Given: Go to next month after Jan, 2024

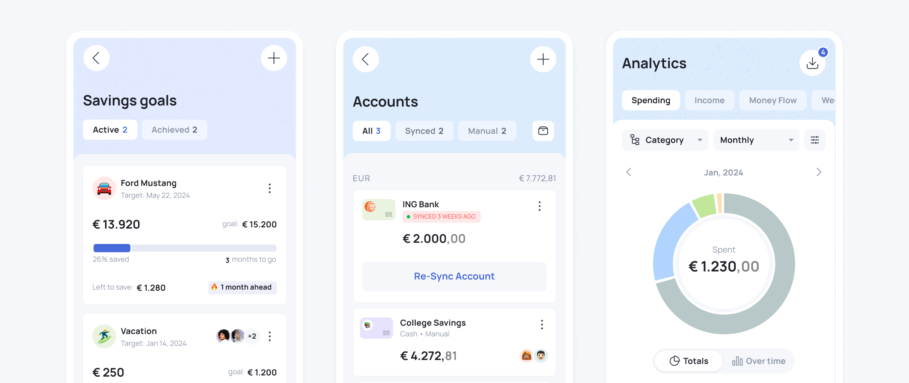Looking at the screenshot, I should pyautogui.click(x=819, y=172).
